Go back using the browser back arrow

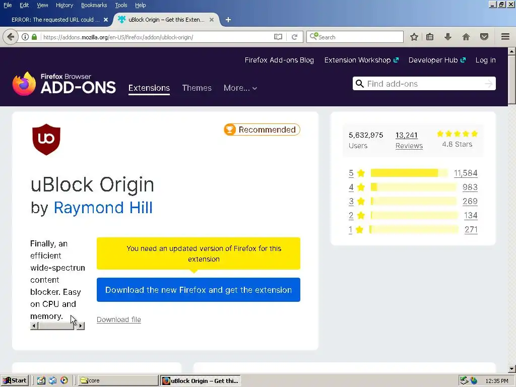tap(11, 37)
